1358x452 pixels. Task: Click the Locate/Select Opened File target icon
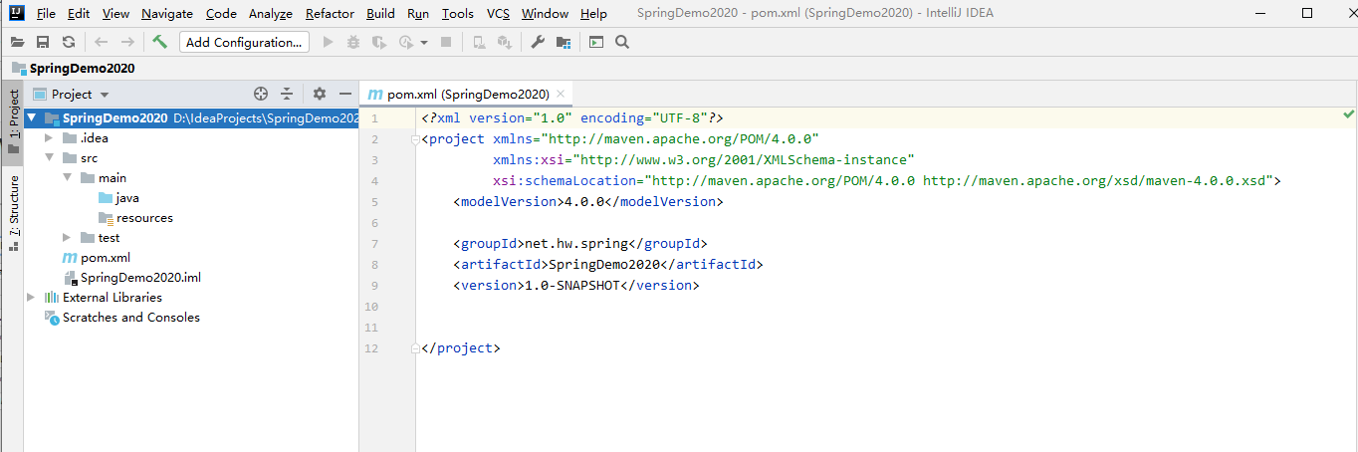261,94
